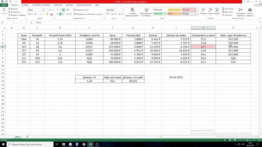Apply Обычный cell style
The height and width of the screenshot is (147, 262).
click(x=160, y=10)
